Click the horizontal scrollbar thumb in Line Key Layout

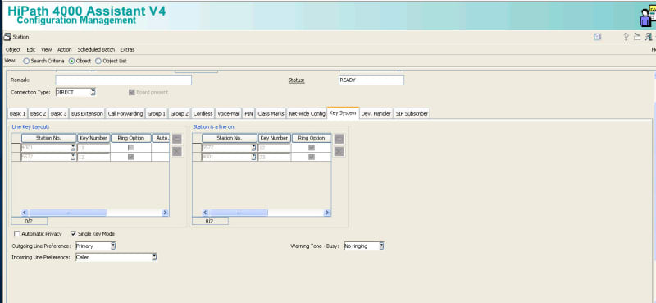(x=68, y=213)
